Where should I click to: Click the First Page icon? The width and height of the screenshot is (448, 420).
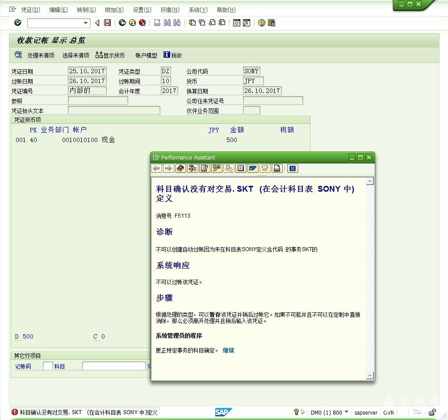[192, 23]
